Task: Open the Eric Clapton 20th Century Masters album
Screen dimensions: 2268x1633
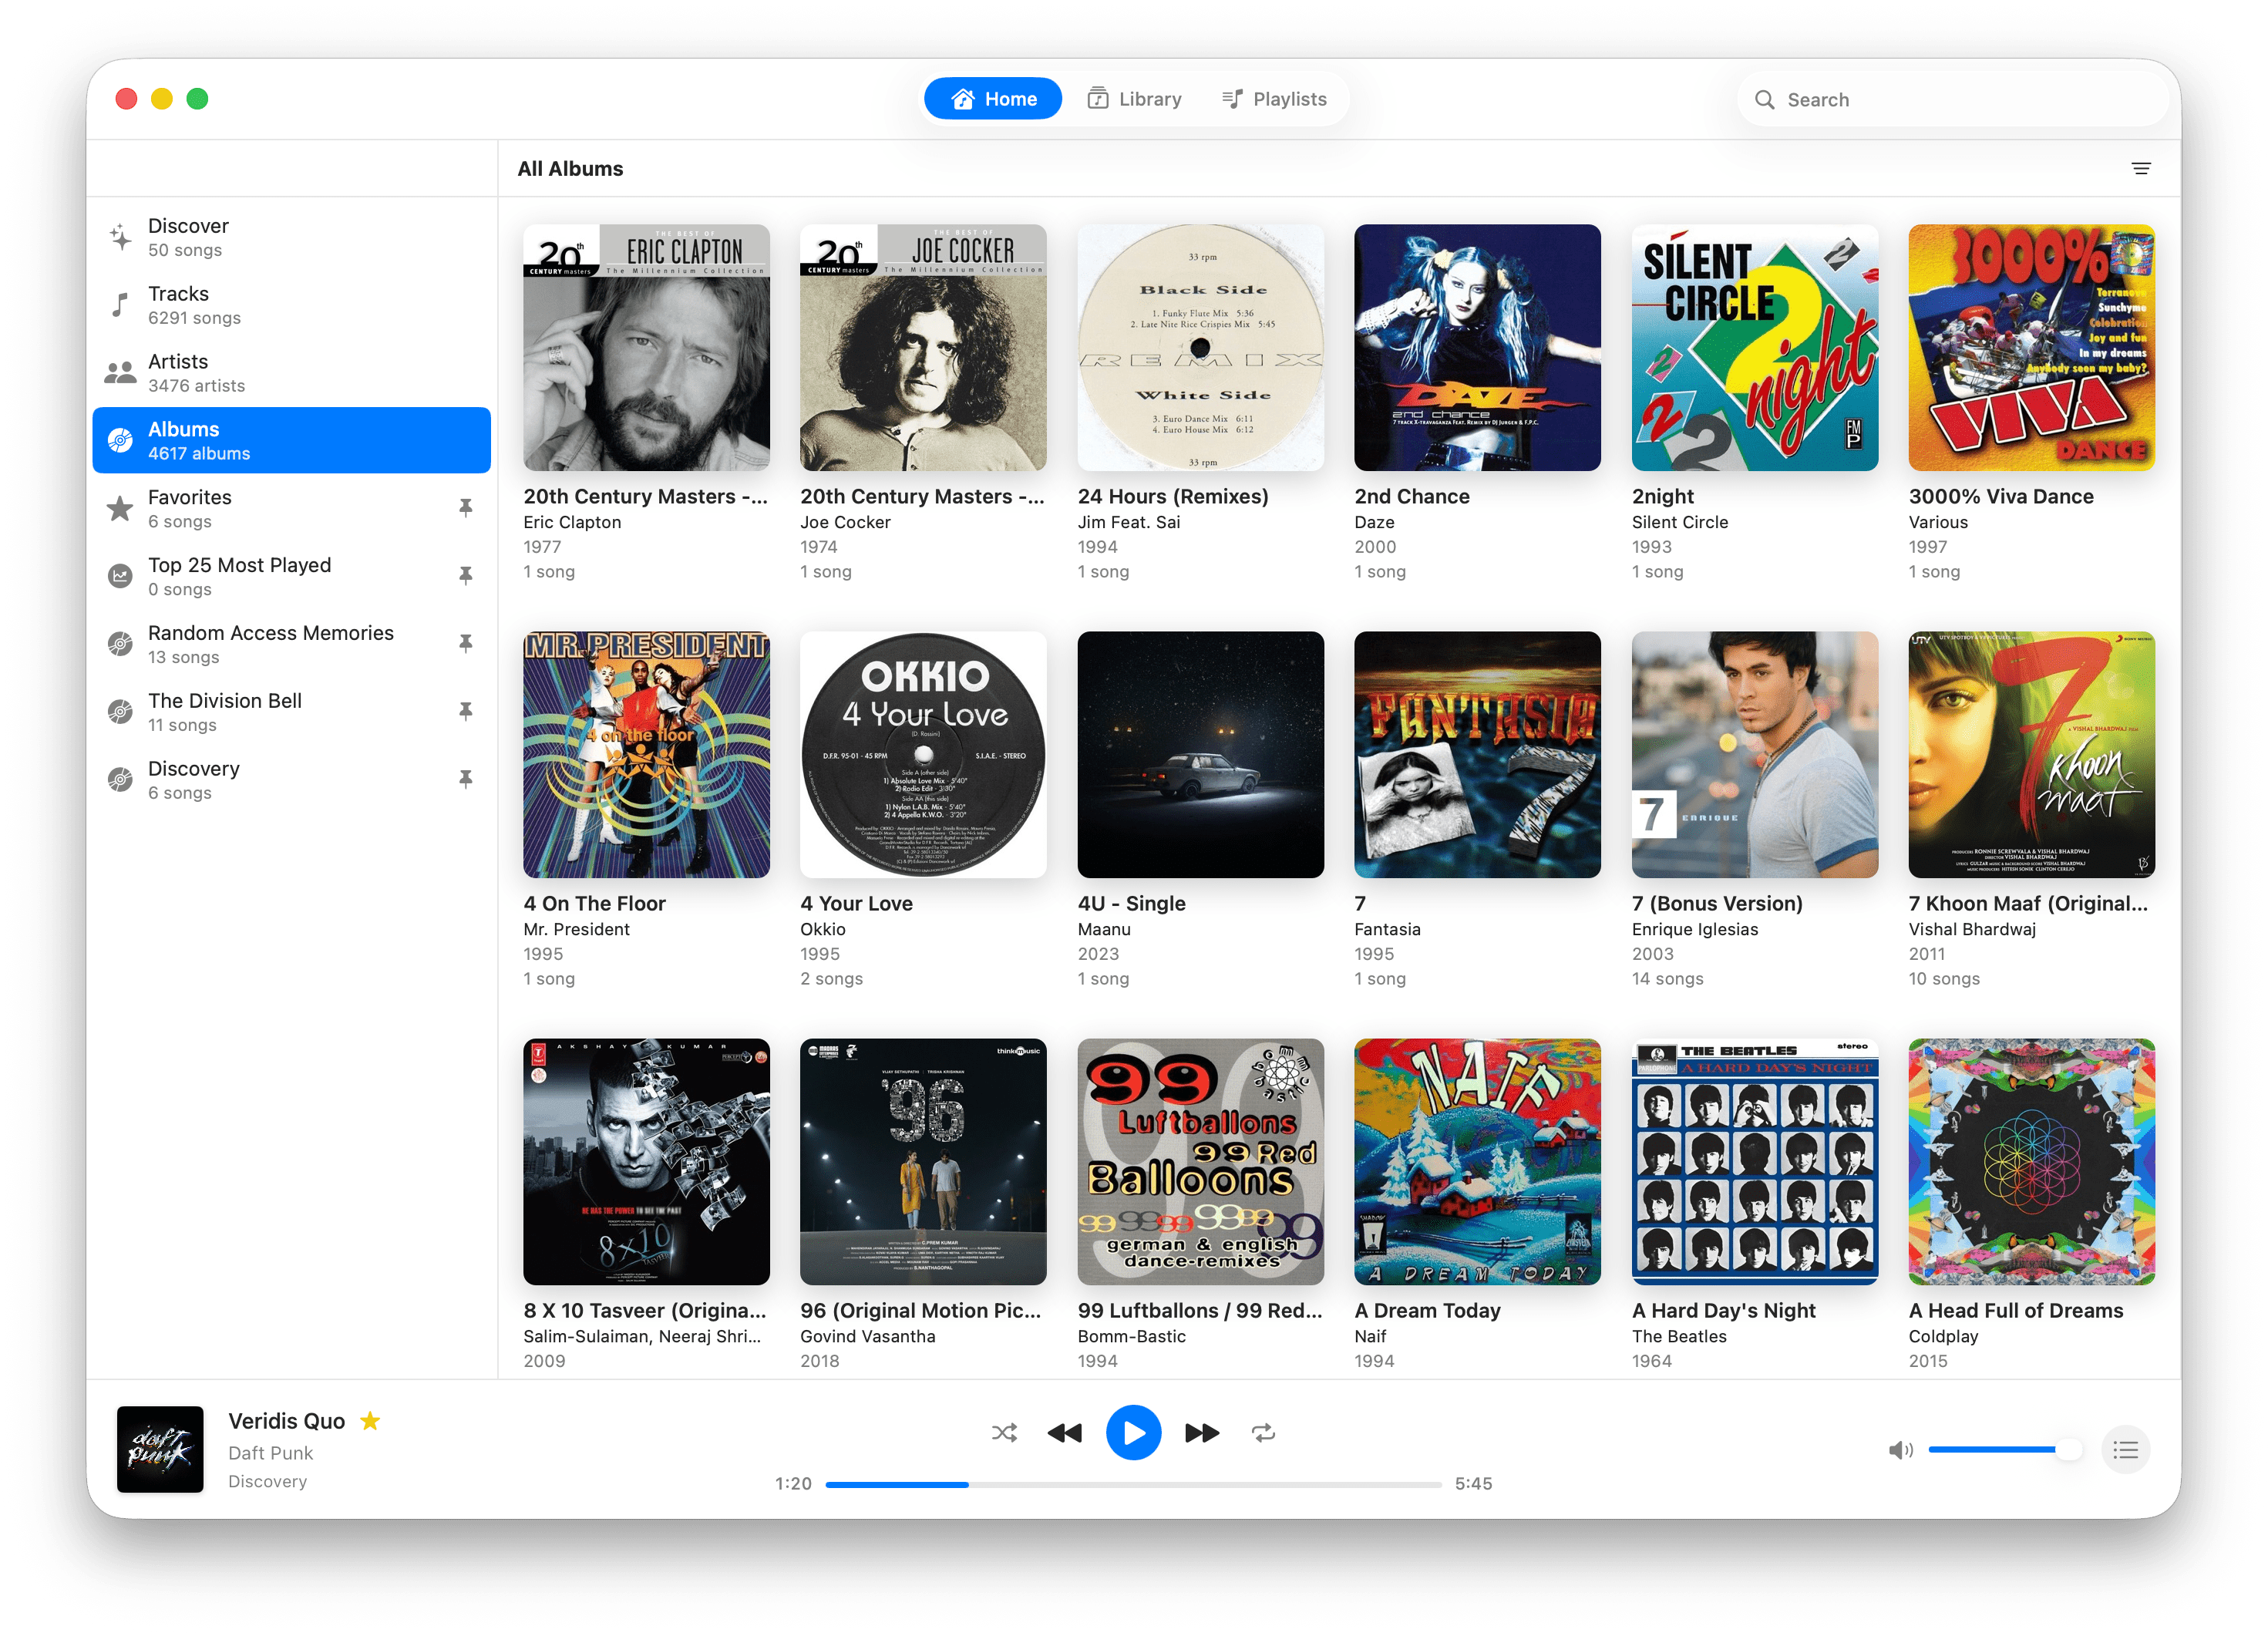Action: tap(646, 348)
